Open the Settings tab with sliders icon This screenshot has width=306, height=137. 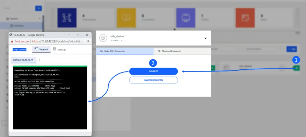(59, 49)
